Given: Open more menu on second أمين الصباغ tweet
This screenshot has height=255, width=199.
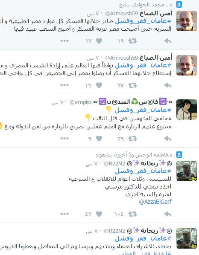Looking at the screenshot, I should pos(64,85).
